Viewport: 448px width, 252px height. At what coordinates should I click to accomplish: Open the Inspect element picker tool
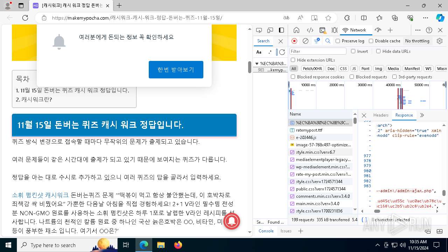click(259, 30)
